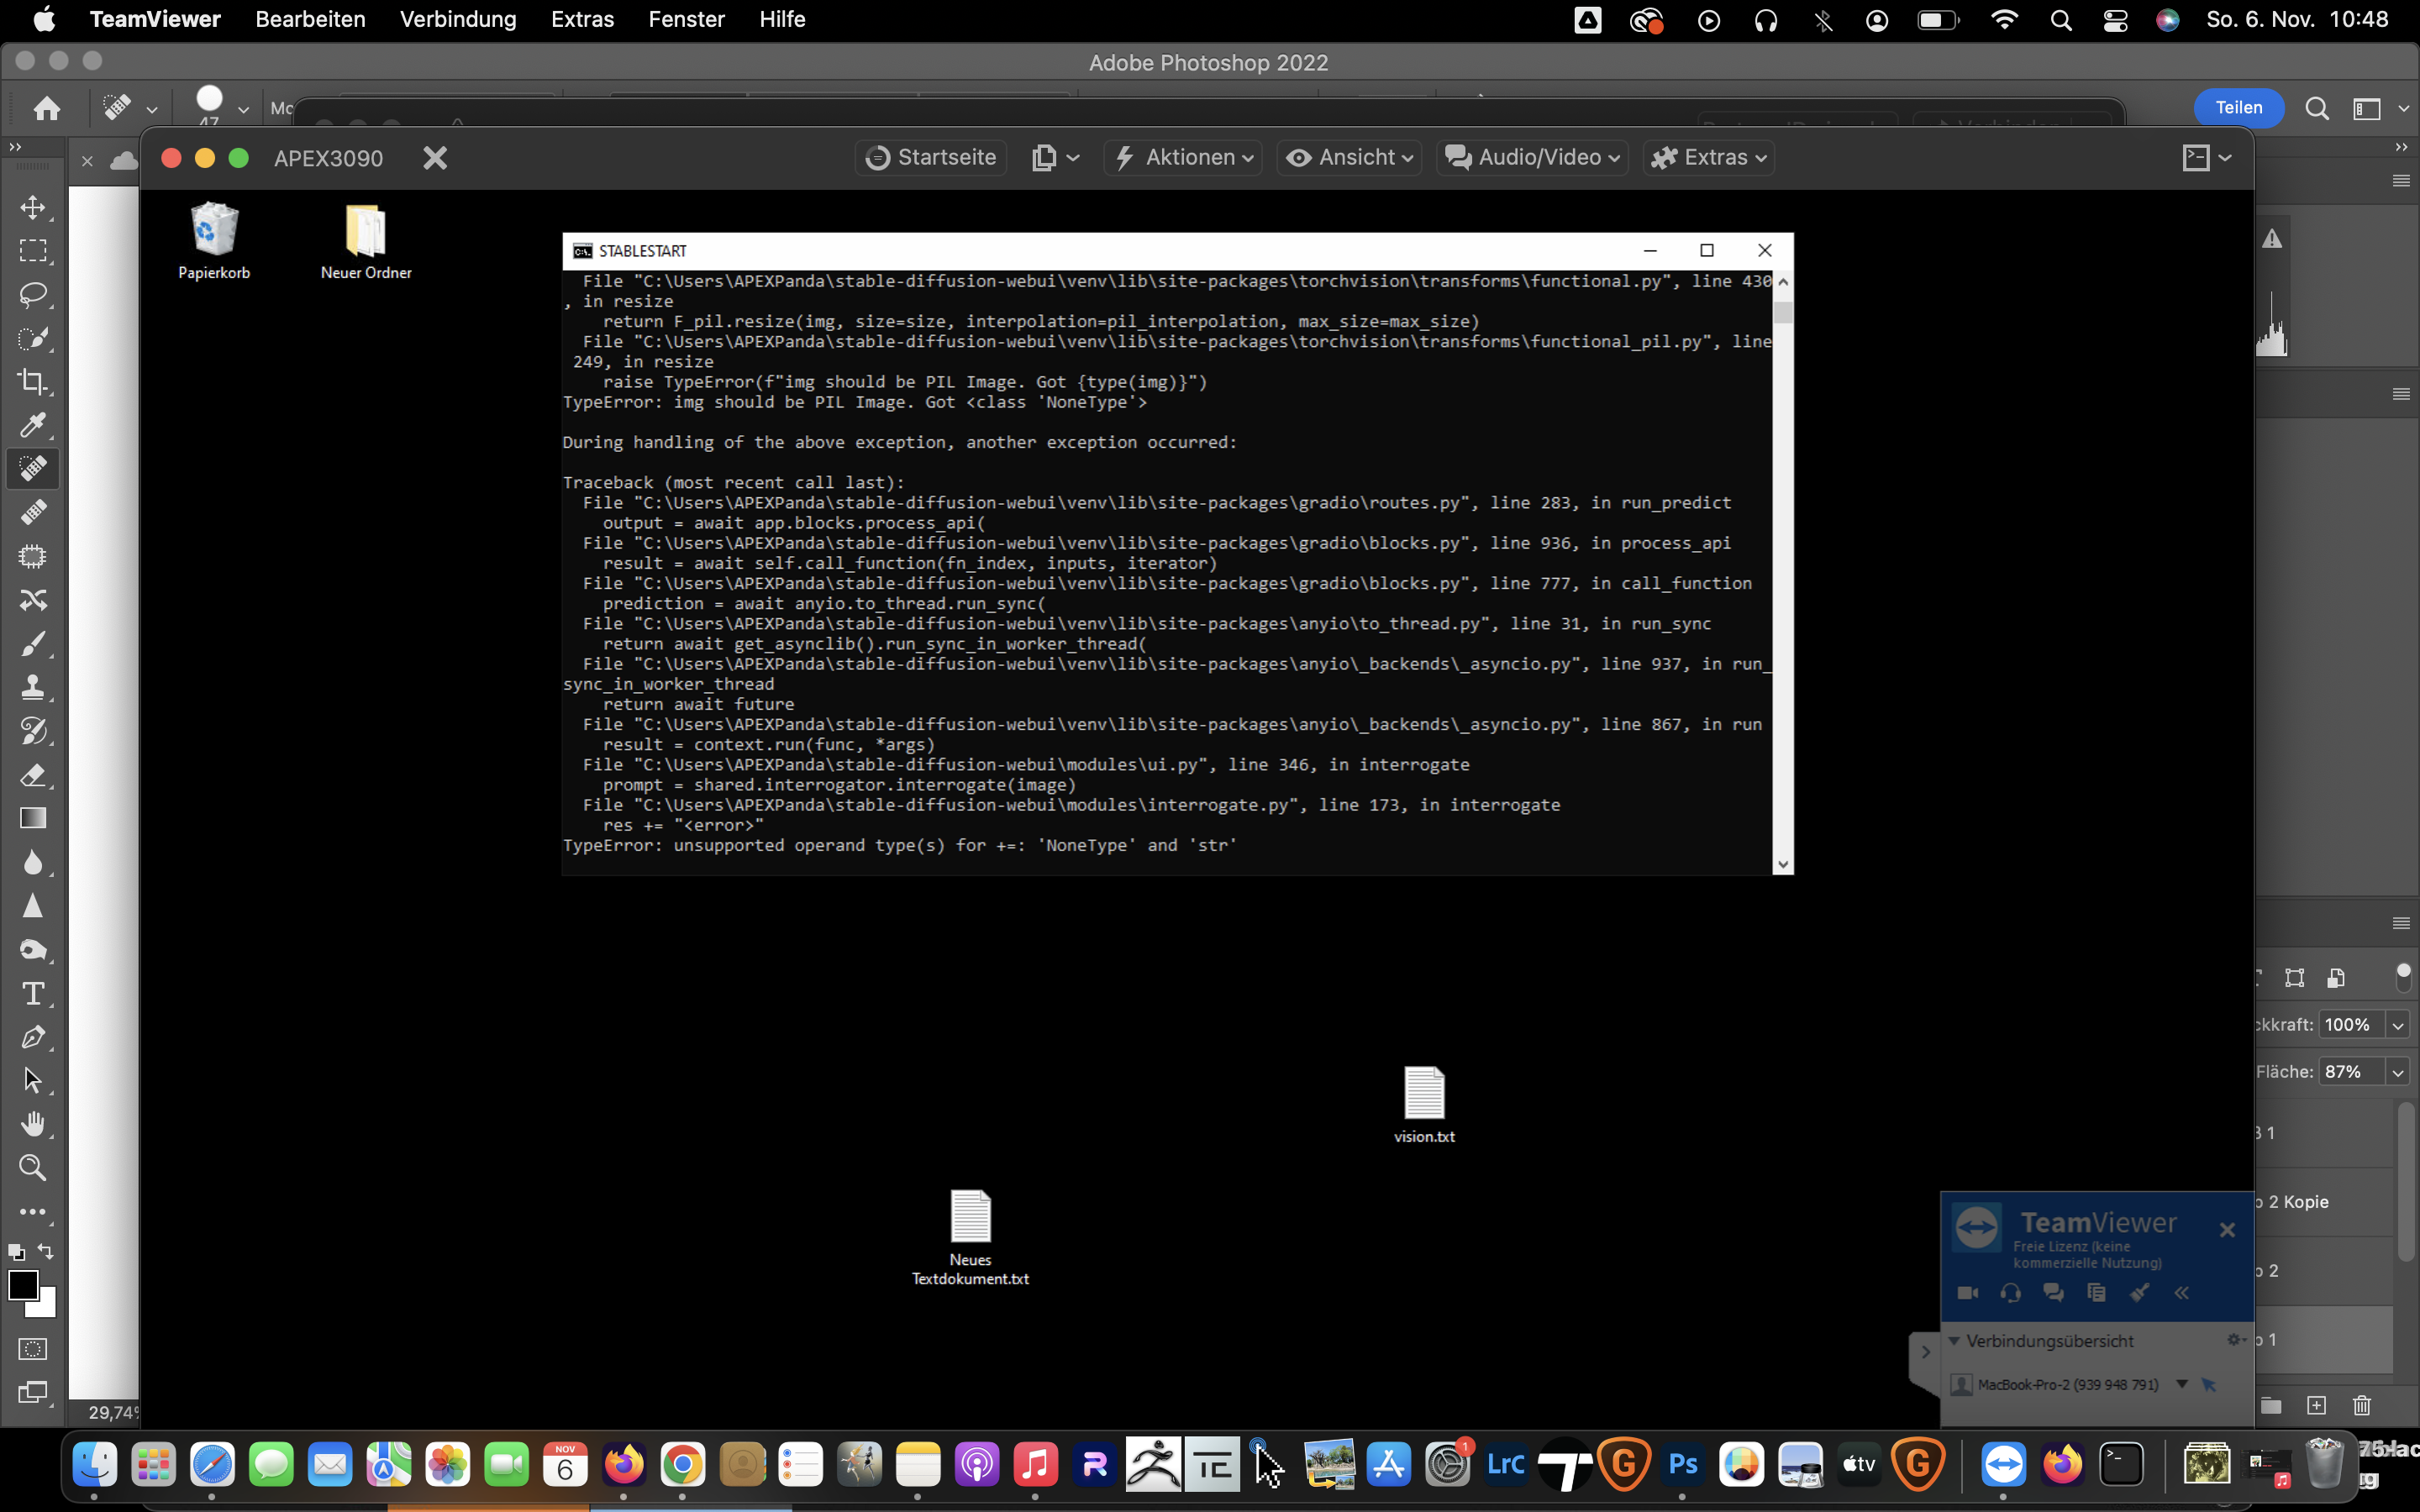Screen dimensions: 2420x1512
Task: Select the Move tool in Photoshop toolbar
Action: coord(33,207)
